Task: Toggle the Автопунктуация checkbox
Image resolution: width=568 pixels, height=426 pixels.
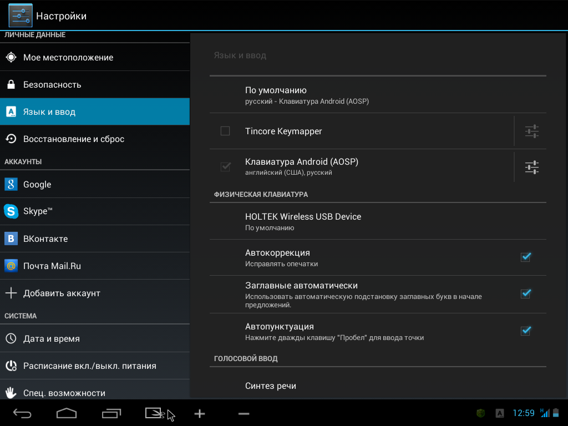Action: (x=525, y=331)
